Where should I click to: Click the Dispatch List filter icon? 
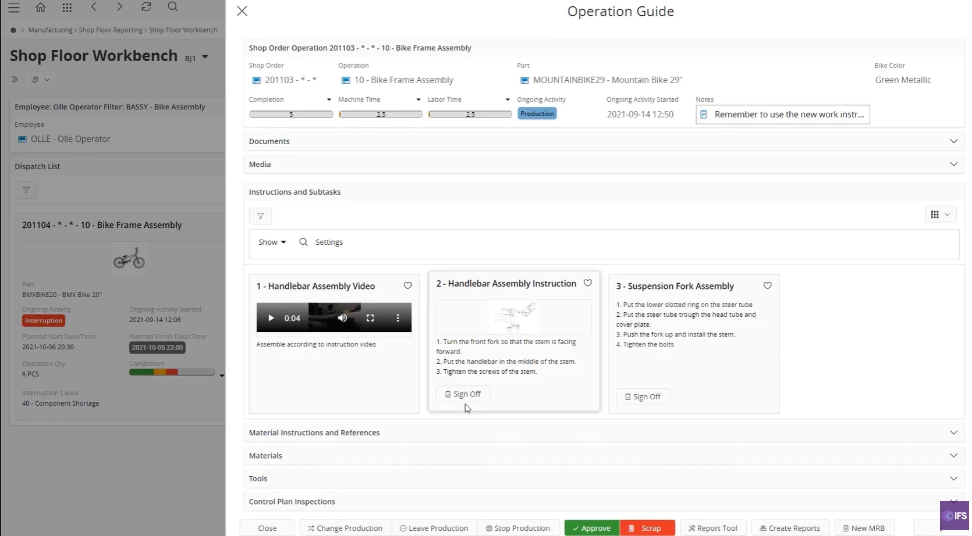tap(26, 190)
